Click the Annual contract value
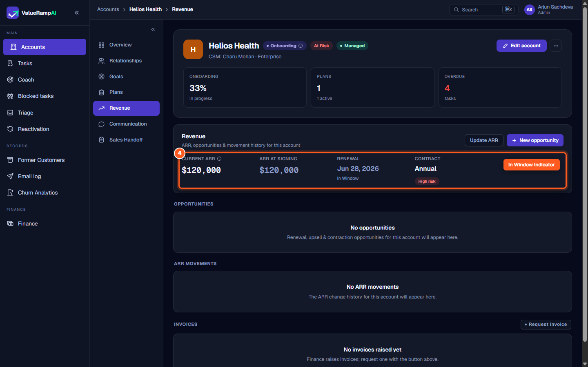 click(x=425, y=168)
